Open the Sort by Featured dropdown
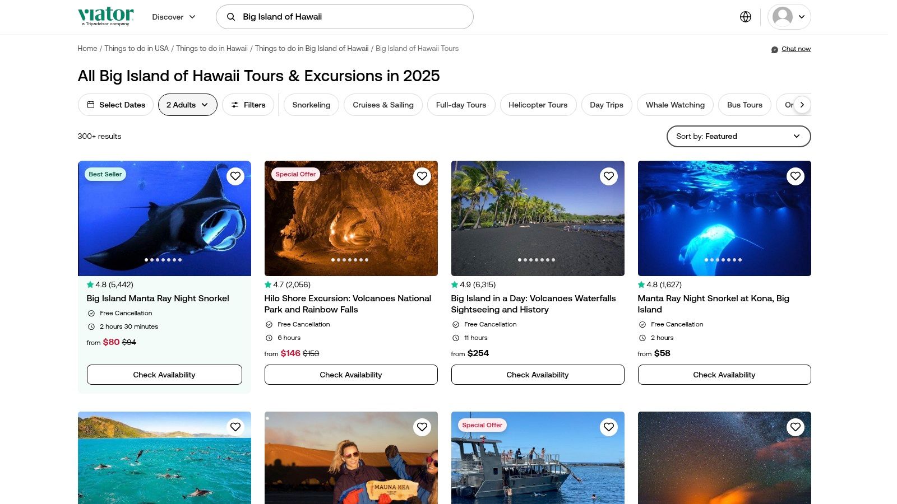 [x=738, y=136]
